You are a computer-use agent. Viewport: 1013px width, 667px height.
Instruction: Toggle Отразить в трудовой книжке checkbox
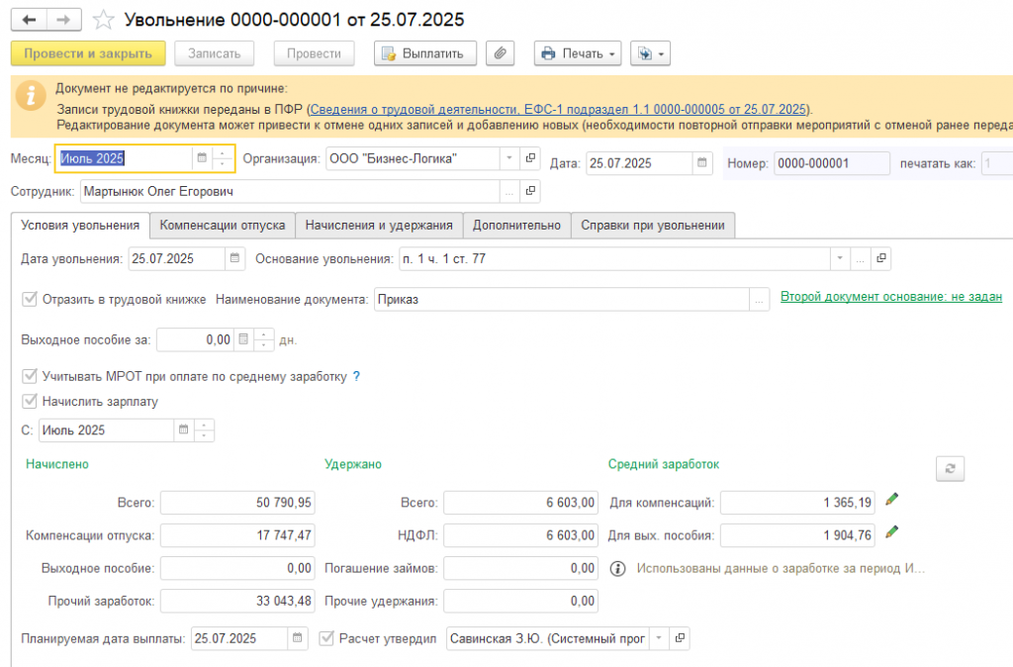[29, 299]
